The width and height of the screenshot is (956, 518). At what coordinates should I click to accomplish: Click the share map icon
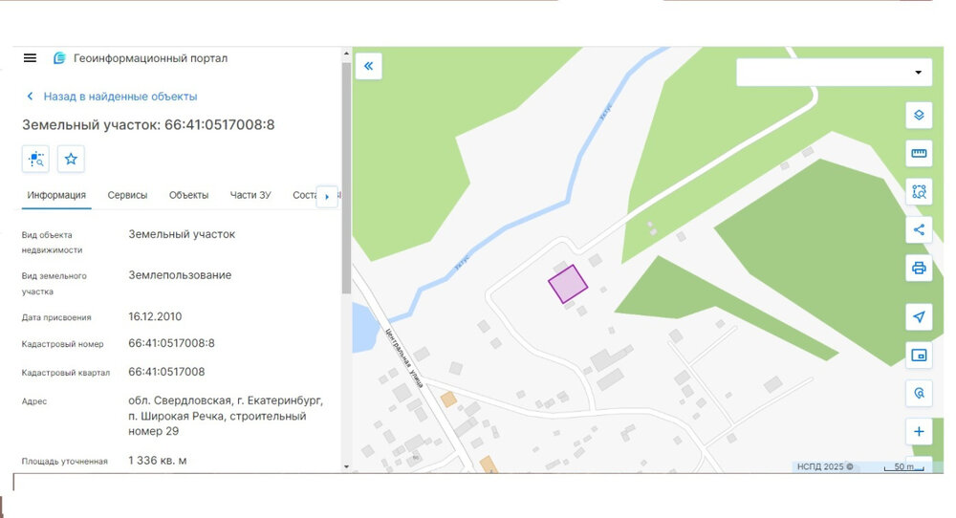tap(919, 229)
